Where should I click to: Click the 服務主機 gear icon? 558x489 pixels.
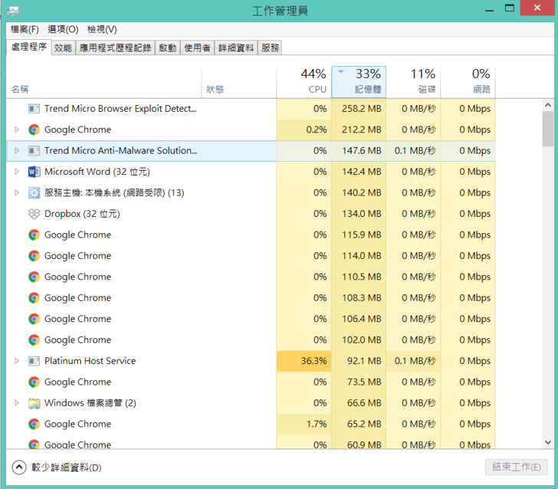(x=34, y=193)
